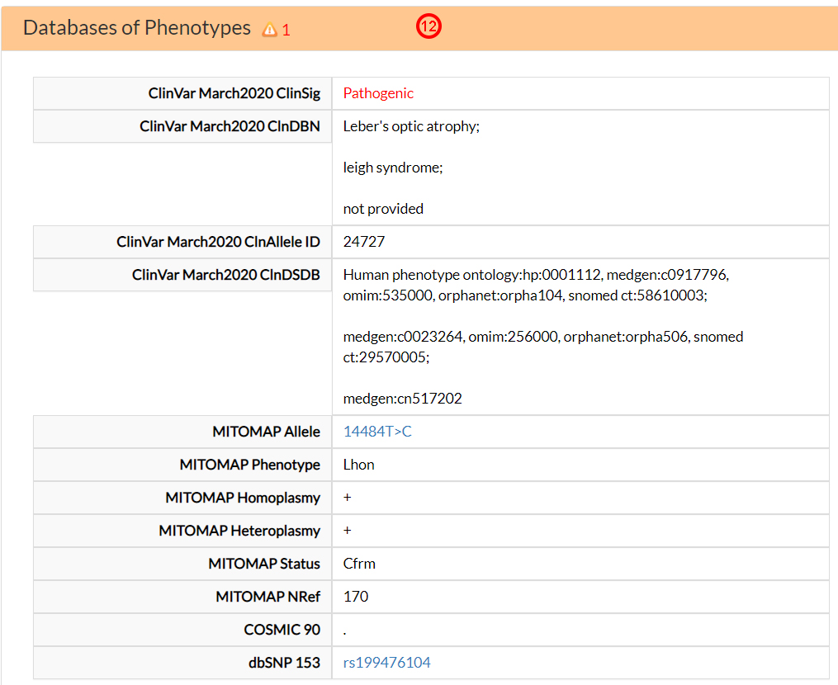This screenshot has height=685, width=838.
Task: Select the Leber's optic atrophy phenotype text
Action: tap(412, 125)
